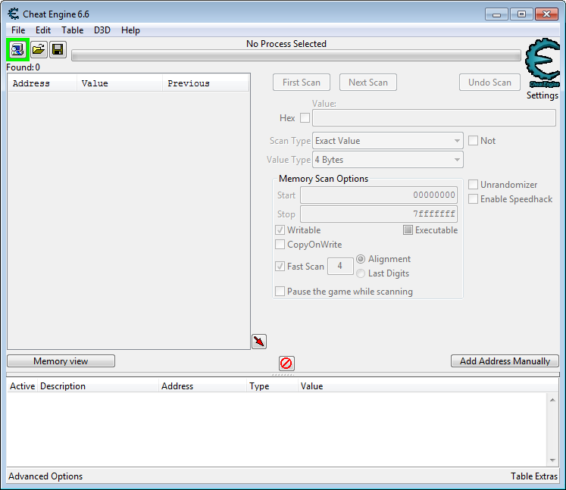Open the Table menu

[x=72, y=30]
